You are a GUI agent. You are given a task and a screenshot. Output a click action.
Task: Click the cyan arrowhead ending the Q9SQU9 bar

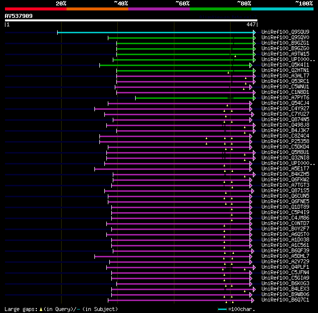coord(254,32)
